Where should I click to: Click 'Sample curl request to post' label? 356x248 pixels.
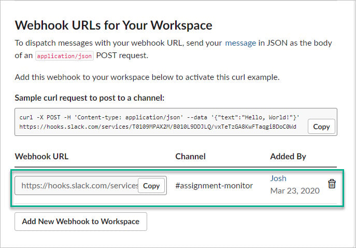[90, 98]
